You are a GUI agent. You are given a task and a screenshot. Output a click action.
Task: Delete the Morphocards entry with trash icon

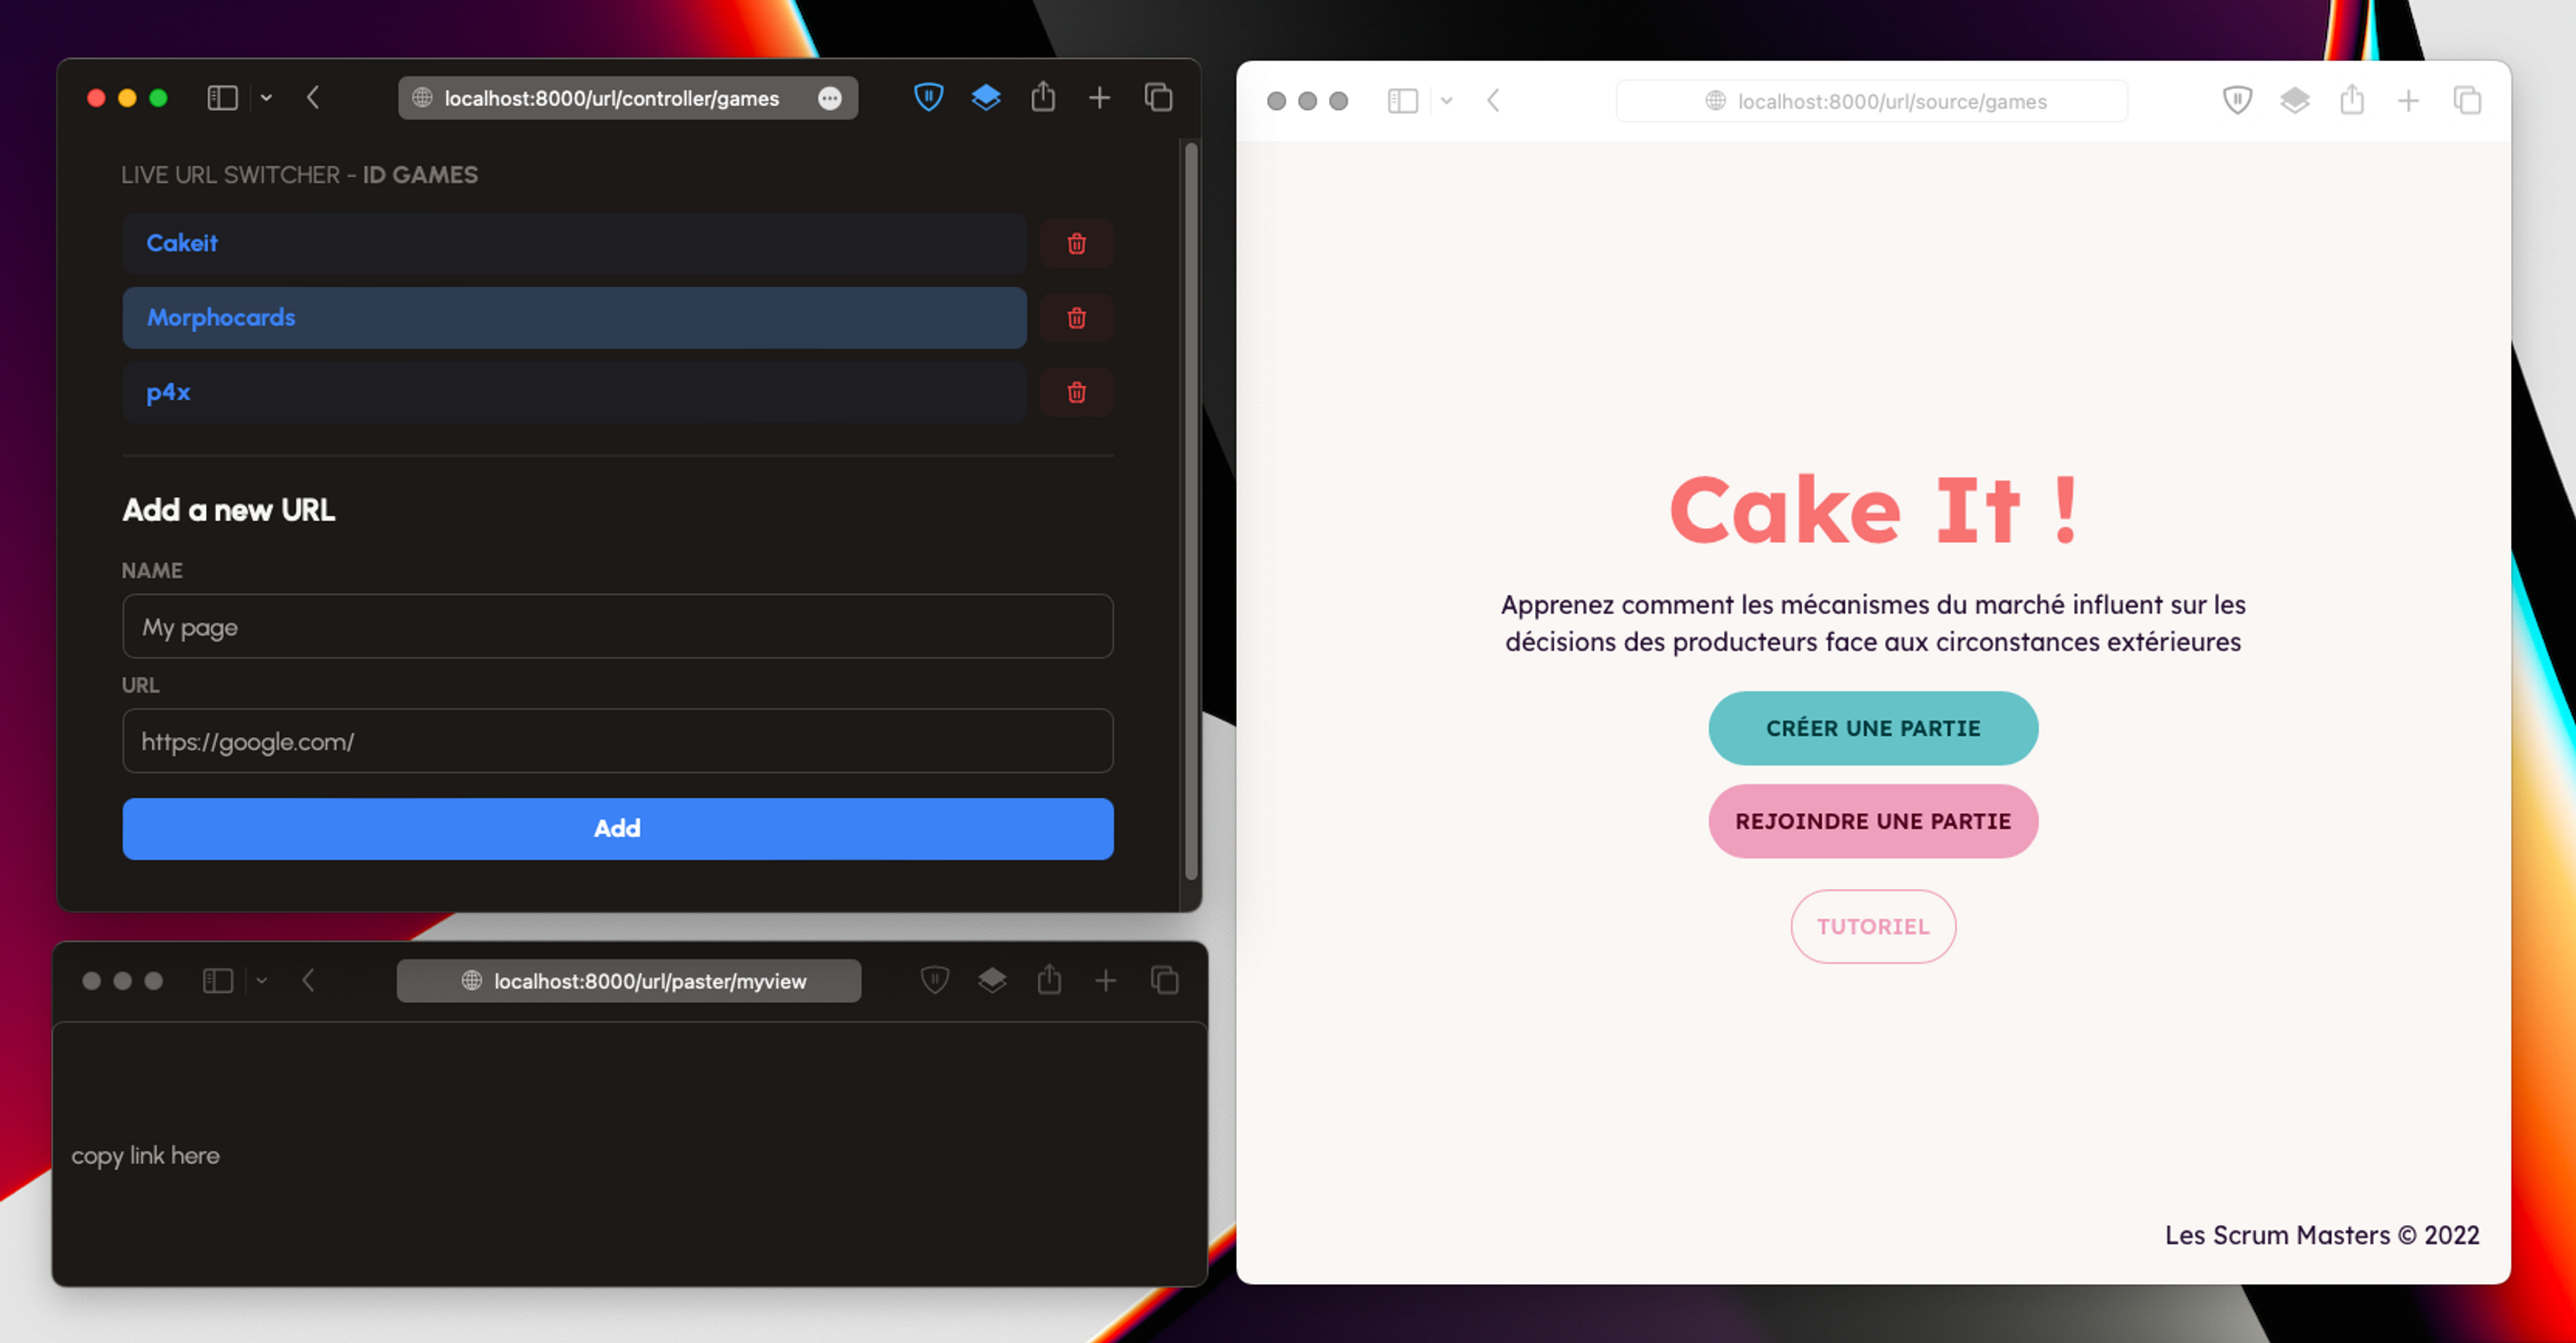[x=1076, y=318]
